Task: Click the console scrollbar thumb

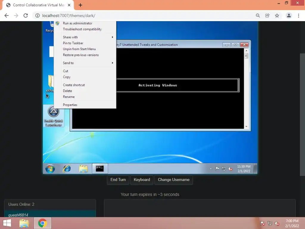Action: pyautogui.click(x=246, y=56)
